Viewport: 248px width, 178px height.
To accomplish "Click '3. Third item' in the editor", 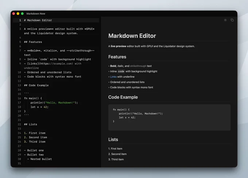I will (35, 142).
